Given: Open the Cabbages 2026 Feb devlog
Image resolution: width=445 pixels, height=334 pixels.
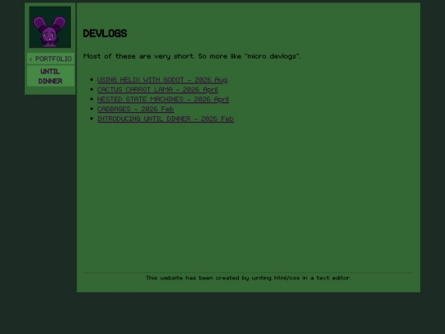Looking at the screenshot, I should click(136, 109).
